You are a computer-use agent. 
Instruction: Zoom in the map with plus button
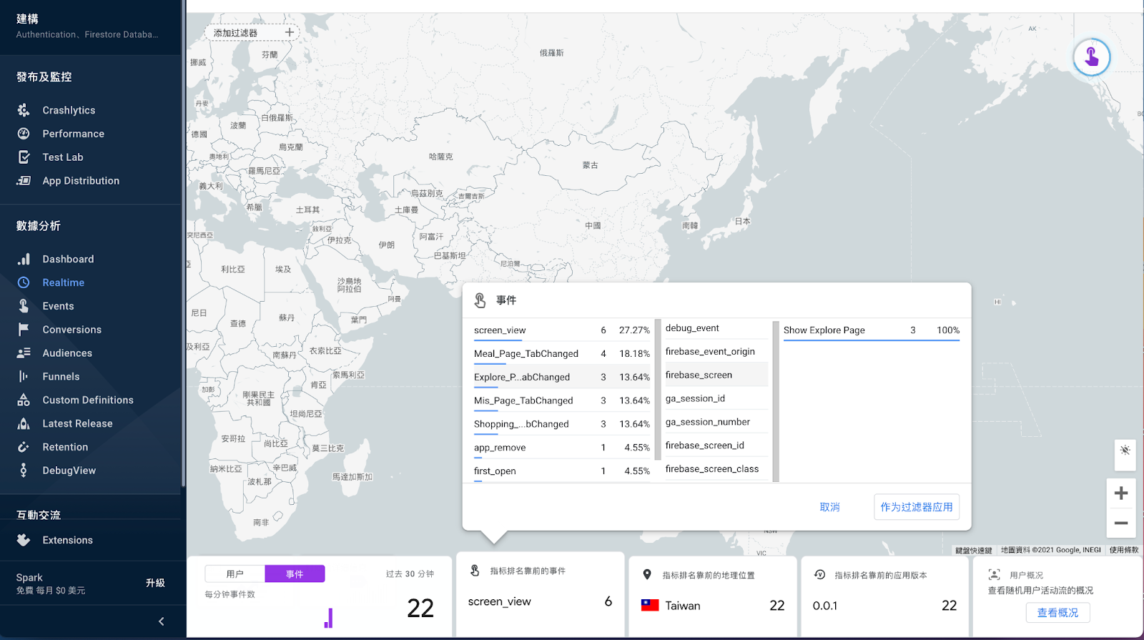(x=1121, y=493)
